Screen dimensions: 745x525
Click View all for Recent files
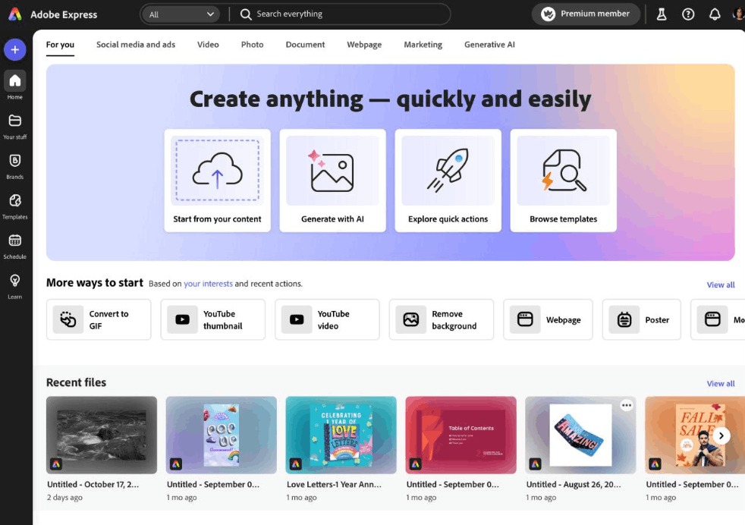point(720,383)
